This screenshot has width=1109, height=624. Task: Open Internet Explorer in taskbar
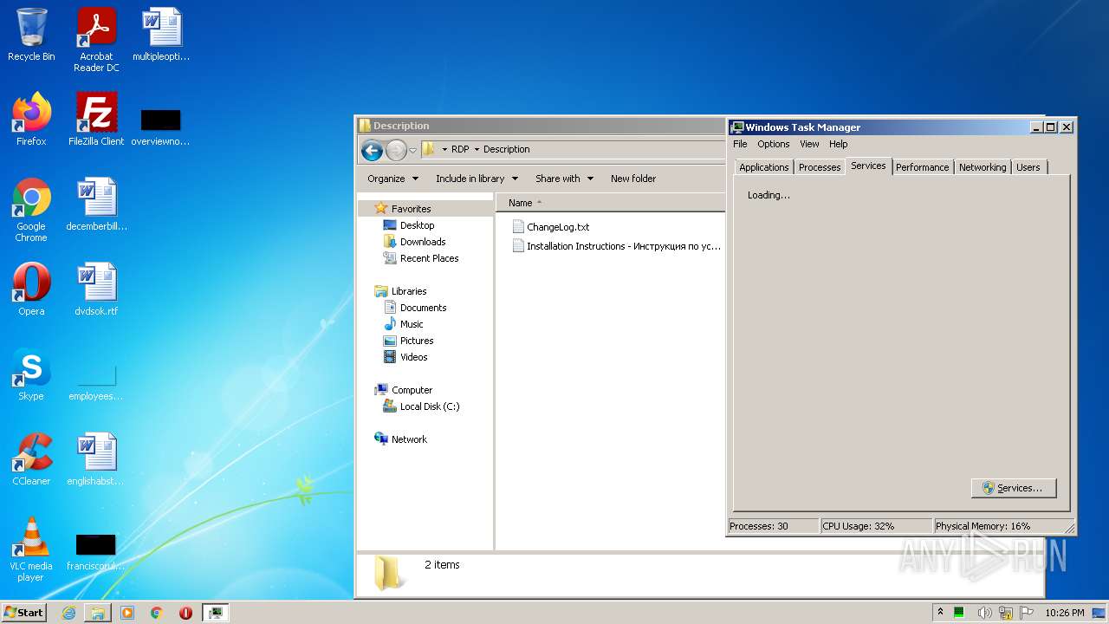(x=68, y=613)
